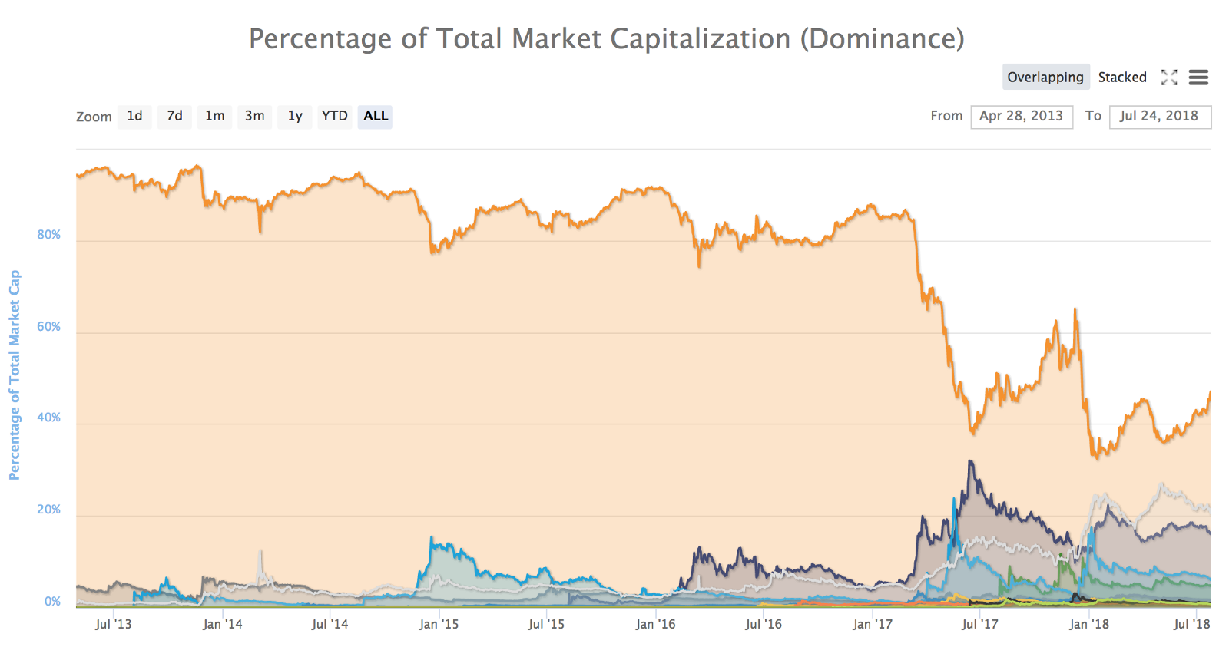Choose the 1y zoom range
The width and height of the screenshot is (1229, 647).
[295, 117]
